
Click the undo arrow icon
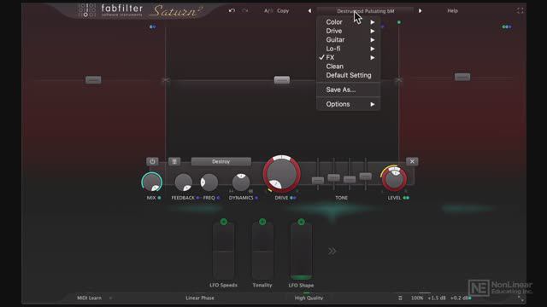point(232,11)
